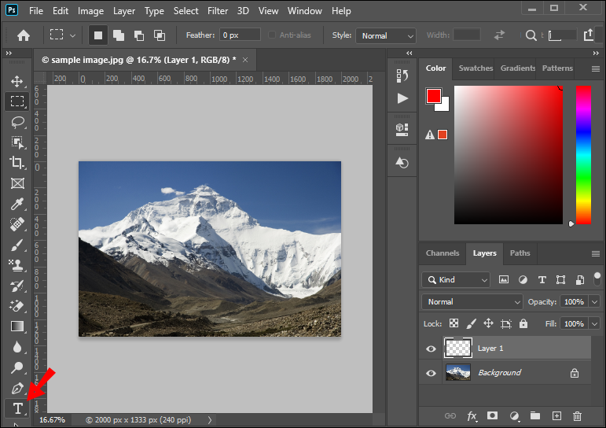
Task: Select the Crop tool
Action: click(17, 163)
